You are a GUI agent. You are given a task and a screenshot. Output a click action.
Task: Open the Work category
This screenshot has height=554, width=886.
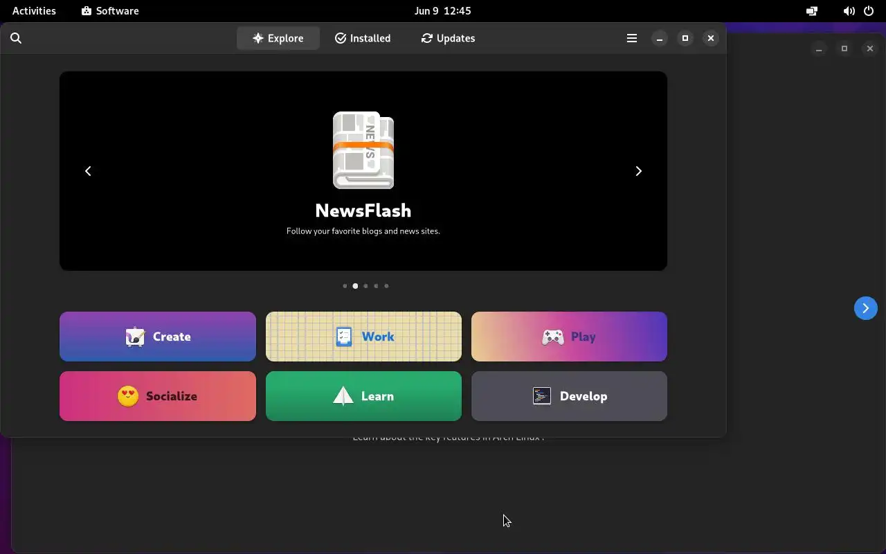pyautogui.click(x=363, y=337)
